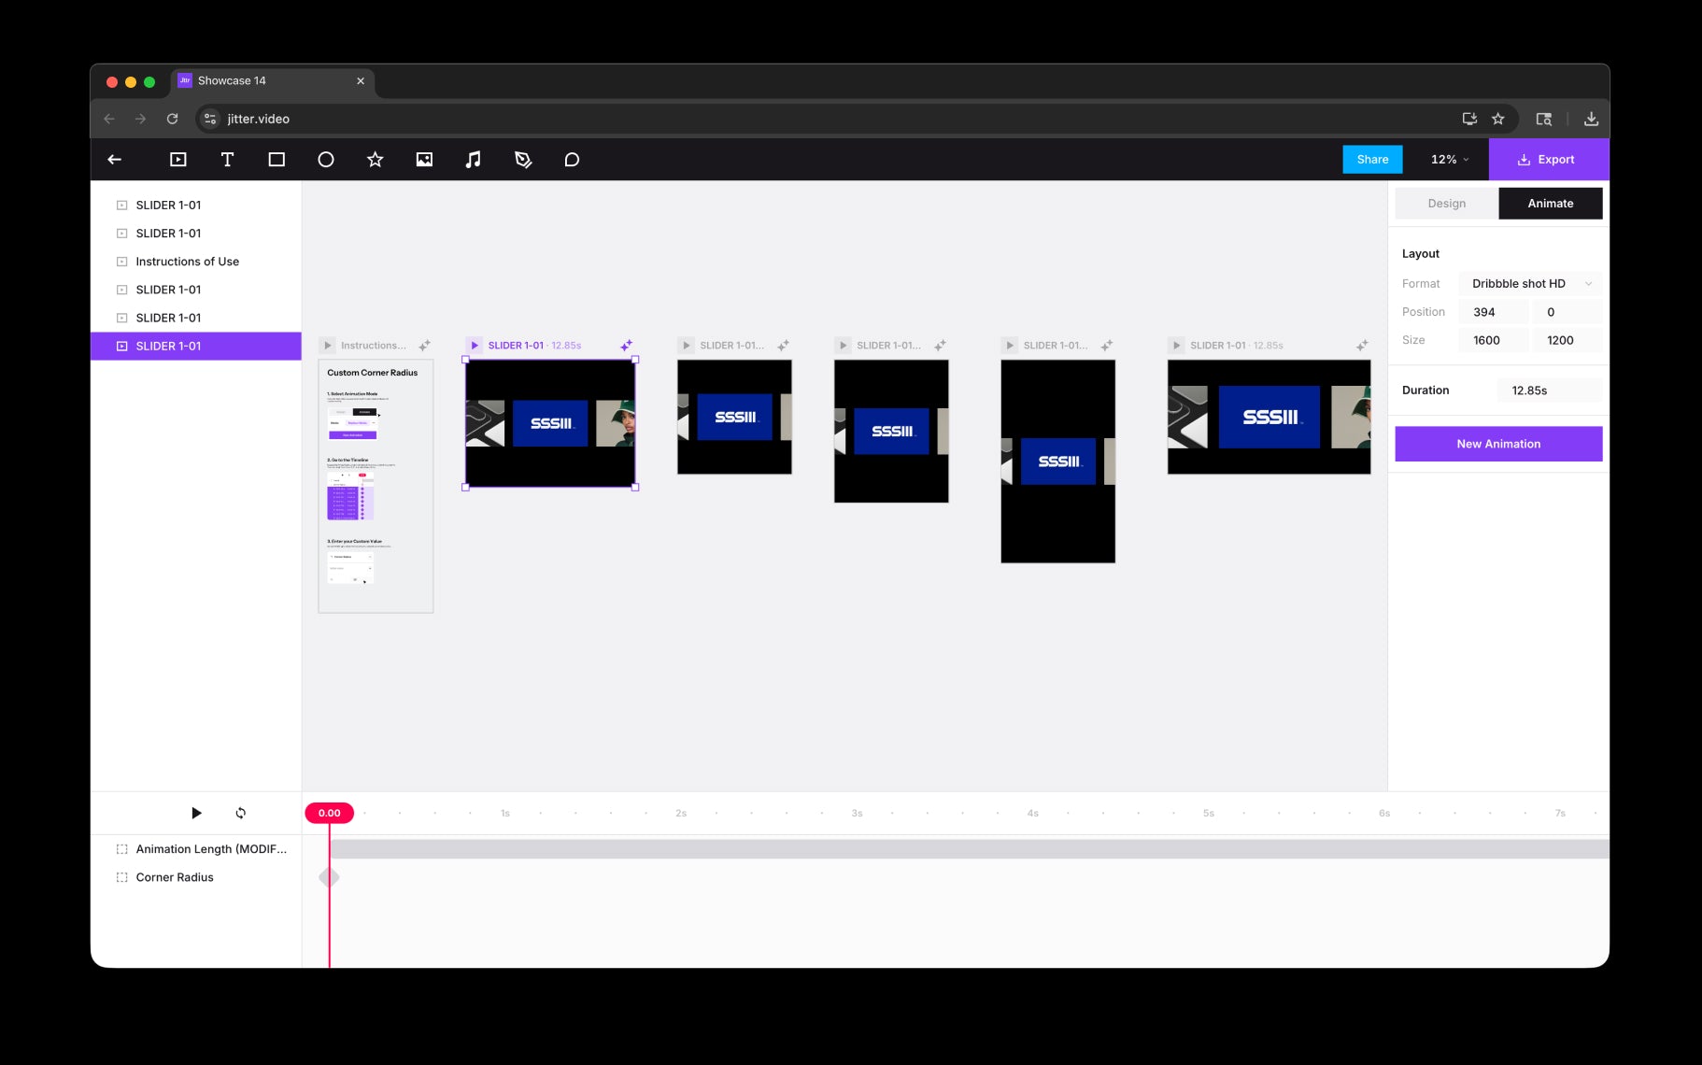Select the Ellipse shape tool

tap(326, 160)
